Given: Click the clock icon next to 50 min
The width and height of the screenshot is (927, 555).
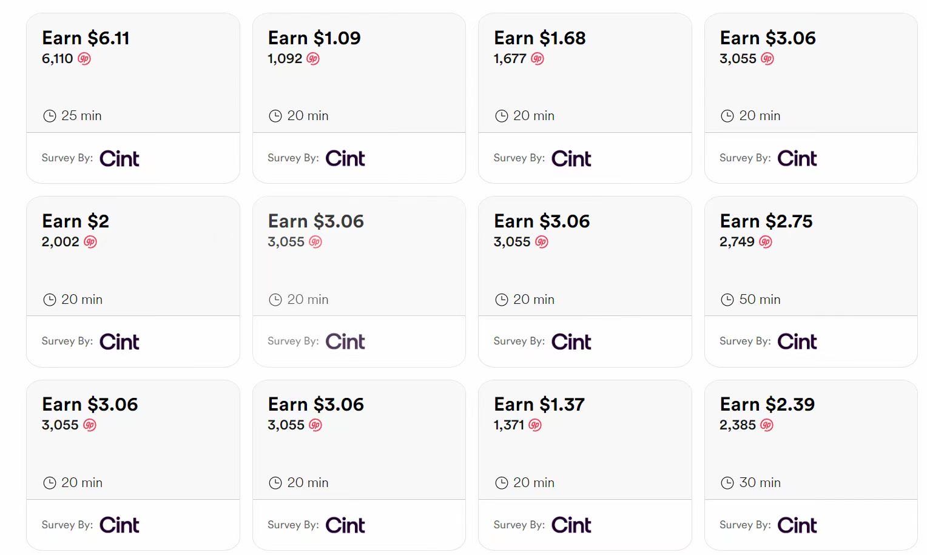Looking at the screenshot, I should click(x=727, y=300).
